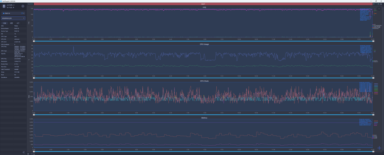Click the Battery chart right slider handle
Viewport: 384px width, 155px height.
click(373, 151)
